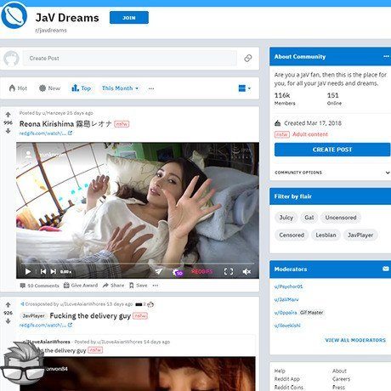The width and height of the screenshot is (391, 391).
Task: Open moderator u/Psychor01 profile
Action: pos(288,286)
